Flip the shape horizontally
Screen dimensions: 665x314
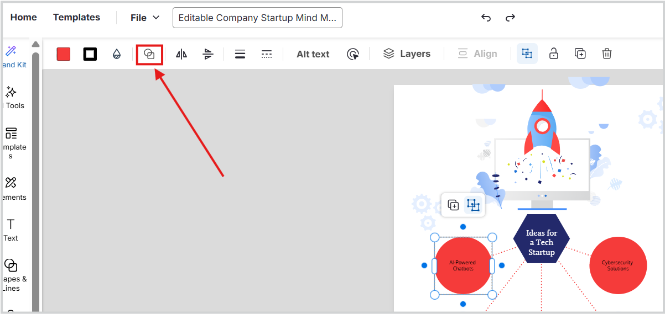181,54
